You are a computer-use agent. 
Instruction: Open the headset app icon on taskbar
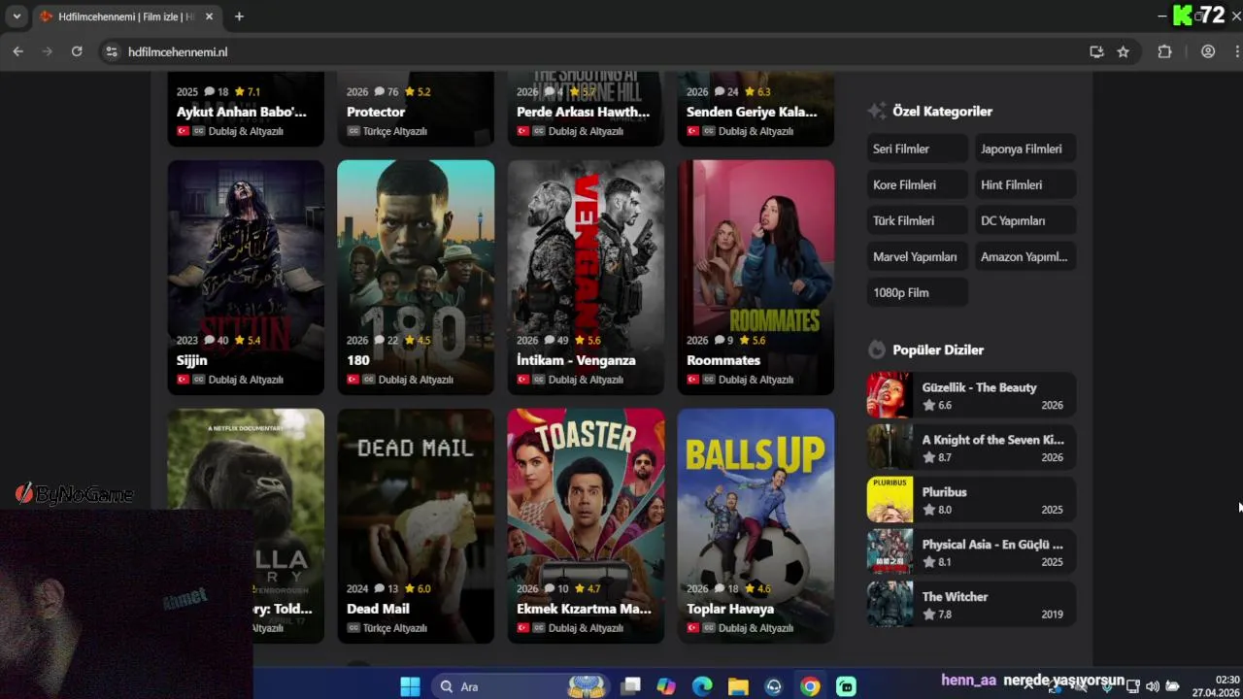(x=774, y=686)
